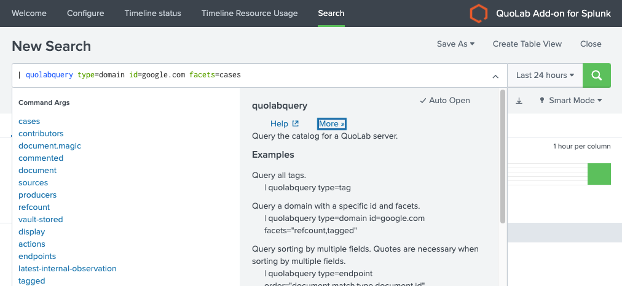
Task: Run the search with the green magnifier button
Action: pyautogui.click(x=596, y=75)
